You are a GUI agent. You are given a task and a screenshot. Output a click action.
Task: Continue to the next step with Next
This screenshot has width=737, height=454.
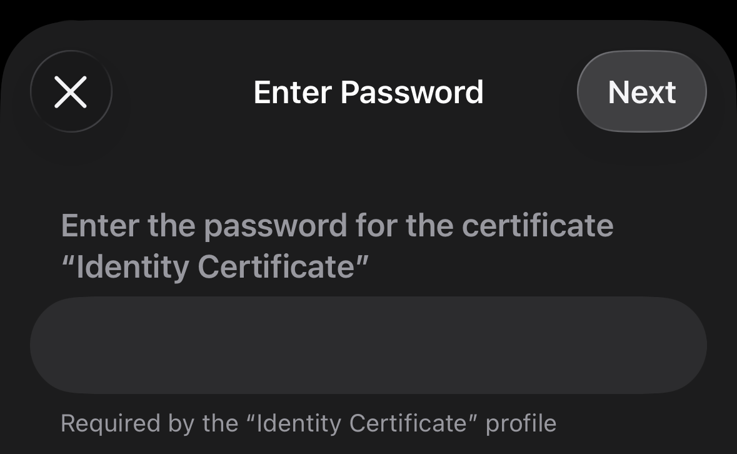641,92
